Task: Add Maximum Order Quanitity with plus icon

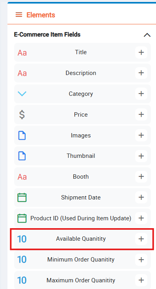Action: [141, 280]
